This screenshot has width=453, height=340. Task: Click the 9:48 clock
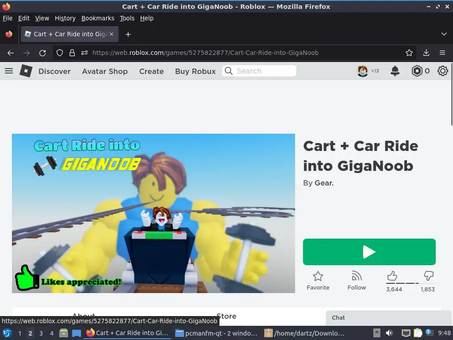coord(444,333)
